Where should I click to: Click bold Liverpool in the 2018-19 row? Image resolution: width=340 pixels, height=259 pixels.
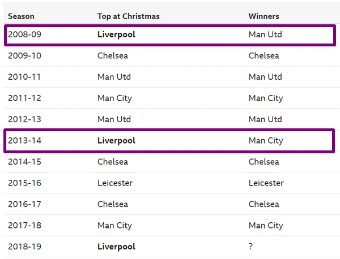pyautogui.click(x=116, y=247)
